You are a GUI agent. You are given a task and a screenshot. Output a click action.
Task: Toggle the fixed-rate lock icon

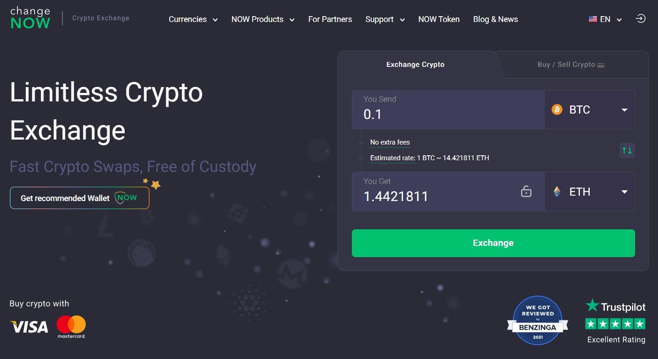pos(526,191)
